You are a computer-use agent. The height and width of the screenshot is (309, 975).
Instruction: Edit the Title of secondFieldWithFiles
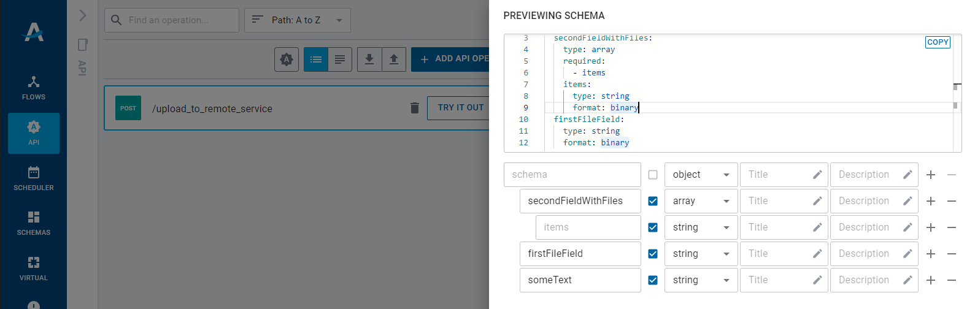click(784, 201)
